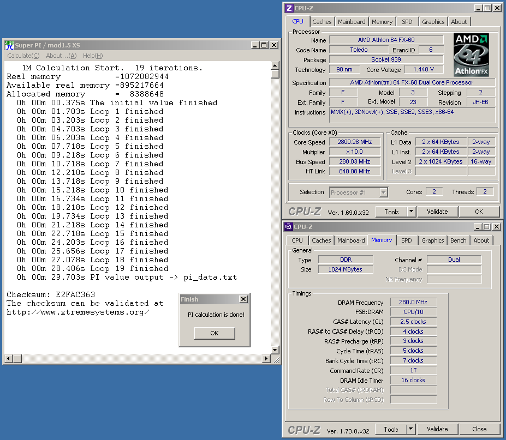Switch to Caches tab in upper CPU-Z
This screenshot has width=506, height=440.
point(322,22)
